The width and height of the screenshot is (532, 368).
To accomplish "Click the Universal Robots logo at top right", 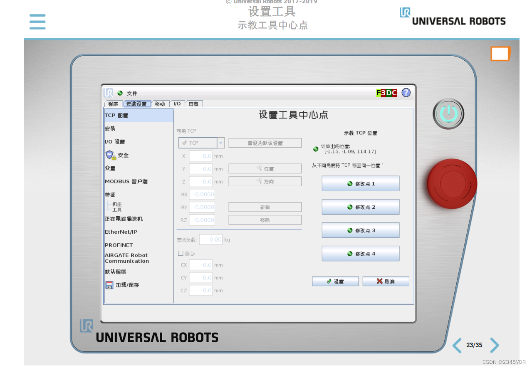I will (453, 16).
